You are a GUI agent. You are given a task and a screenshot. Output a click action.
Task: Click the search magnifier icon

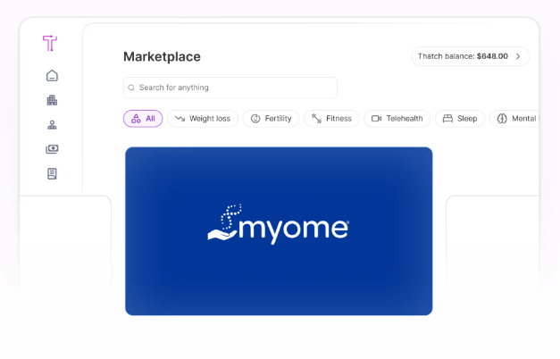coord(131,88)
